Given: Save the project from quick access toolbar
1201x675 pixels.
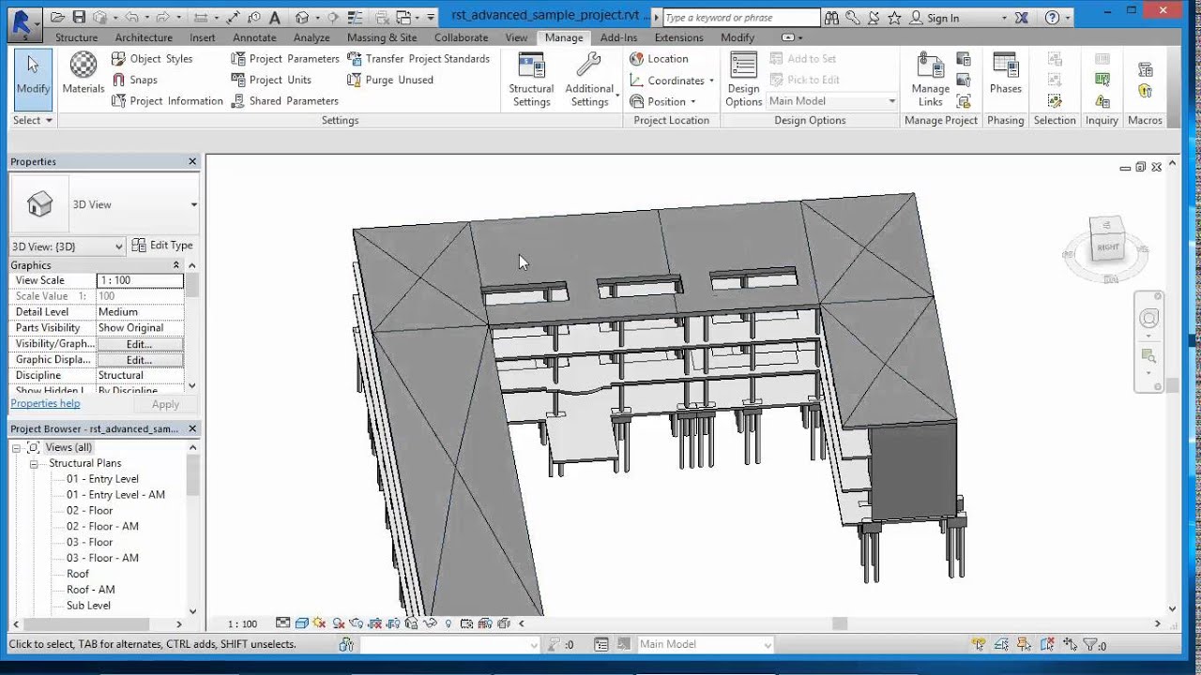Looking at the screenshot, I should (79, 17).
